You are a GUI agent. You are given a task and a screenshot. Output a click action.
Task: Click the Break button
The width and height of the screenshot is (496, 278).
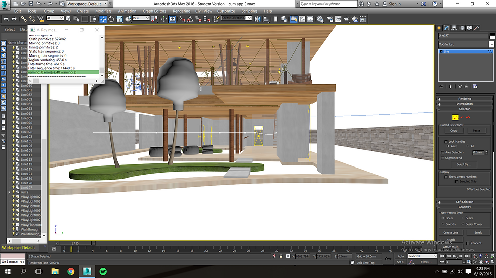pyautogui.click(x=478, y=233)
